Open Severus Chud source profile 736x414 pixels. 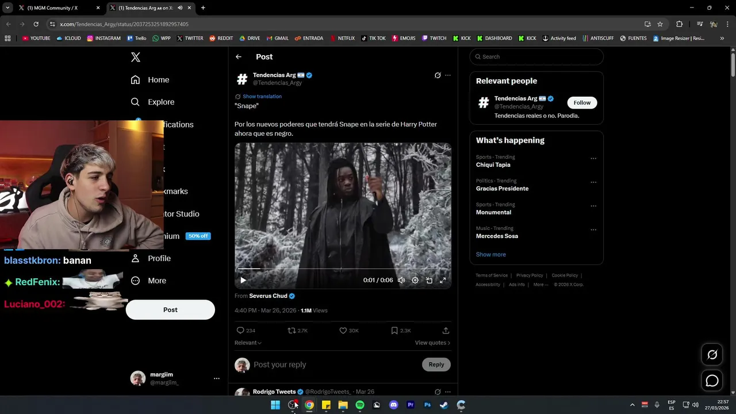pyautogui.click(x=268, y=296)
